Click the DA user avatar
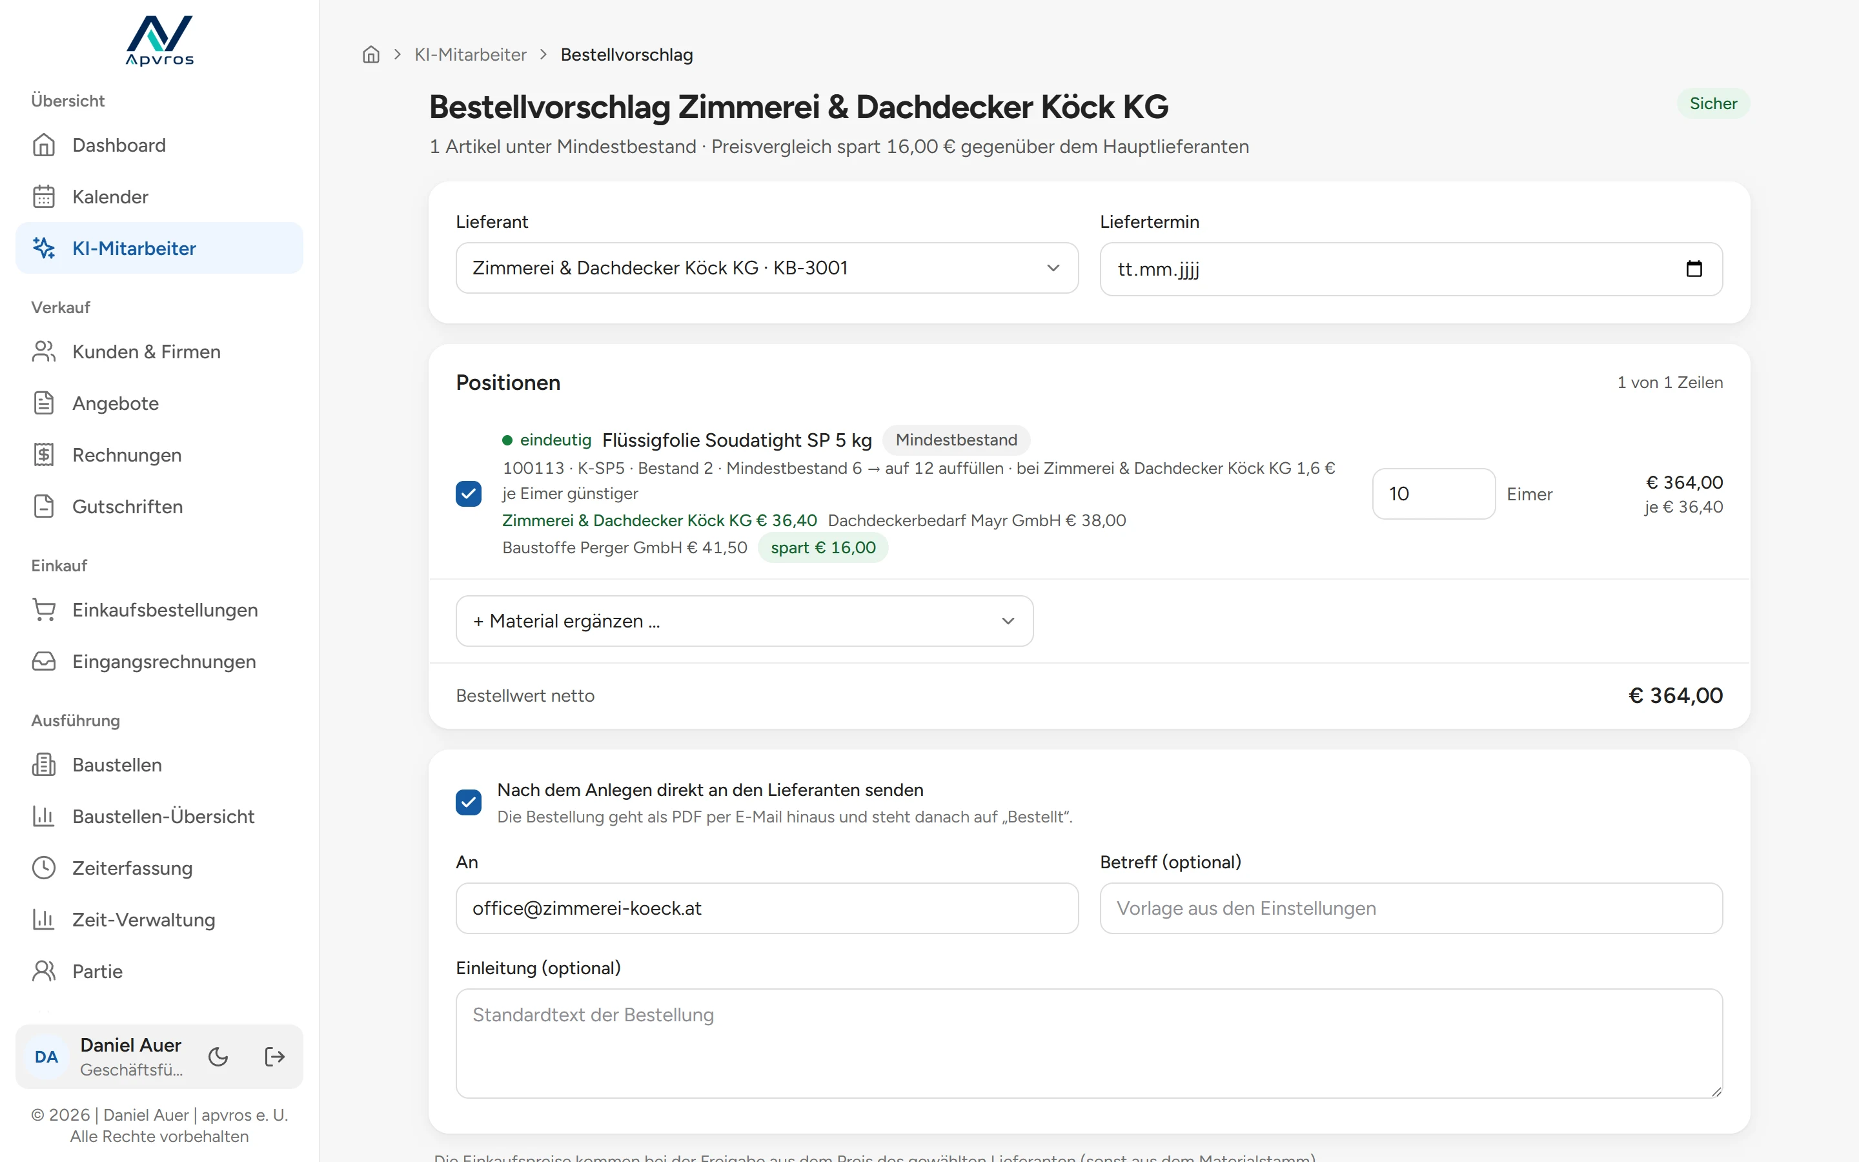The width and height of the screenshot is (1859, 1162). 46,1057
